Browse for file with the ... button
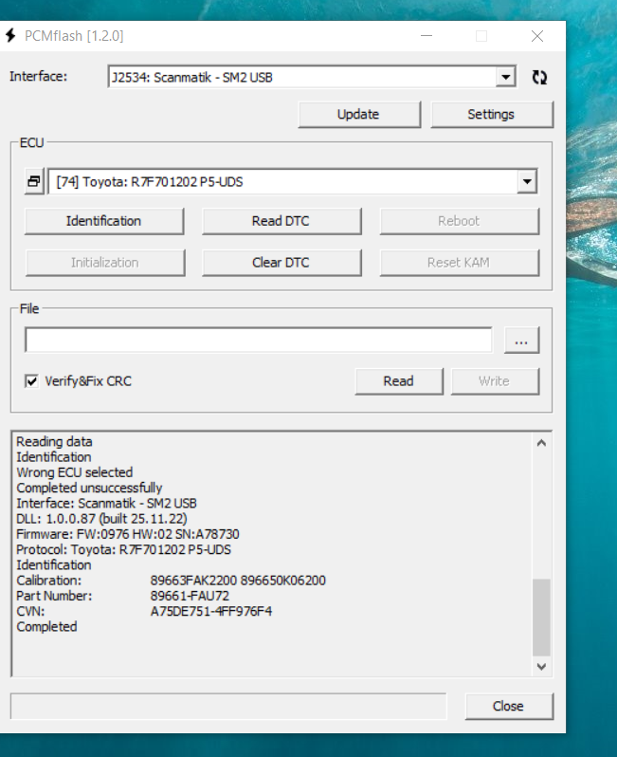The height and width of the screenshot is (757, 617). tap(521, 340)
